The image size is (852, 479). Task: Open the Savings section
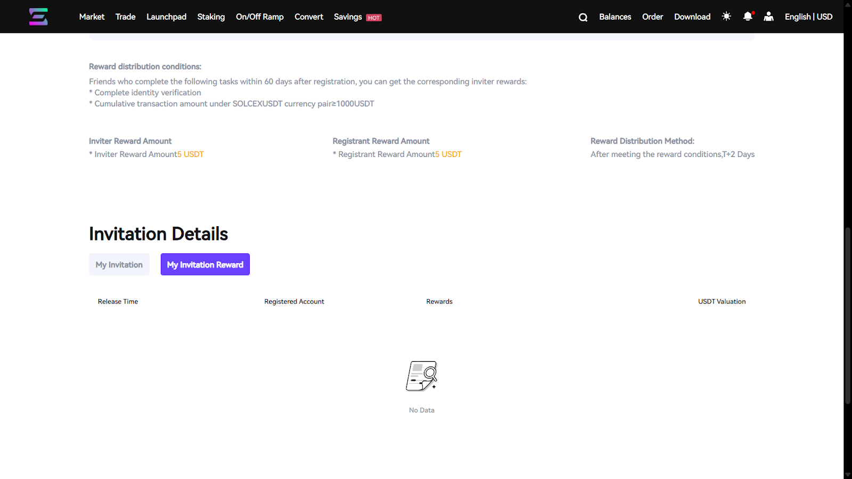[x=348, y=16]
